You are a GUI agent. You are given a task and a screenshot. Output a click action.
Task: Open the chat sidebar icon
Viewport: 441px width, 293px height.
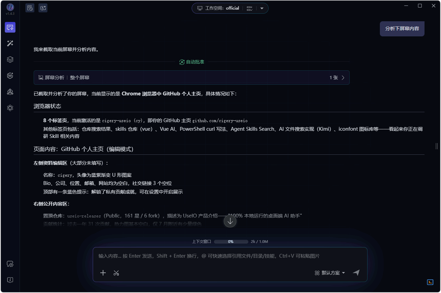click(10, 27)
